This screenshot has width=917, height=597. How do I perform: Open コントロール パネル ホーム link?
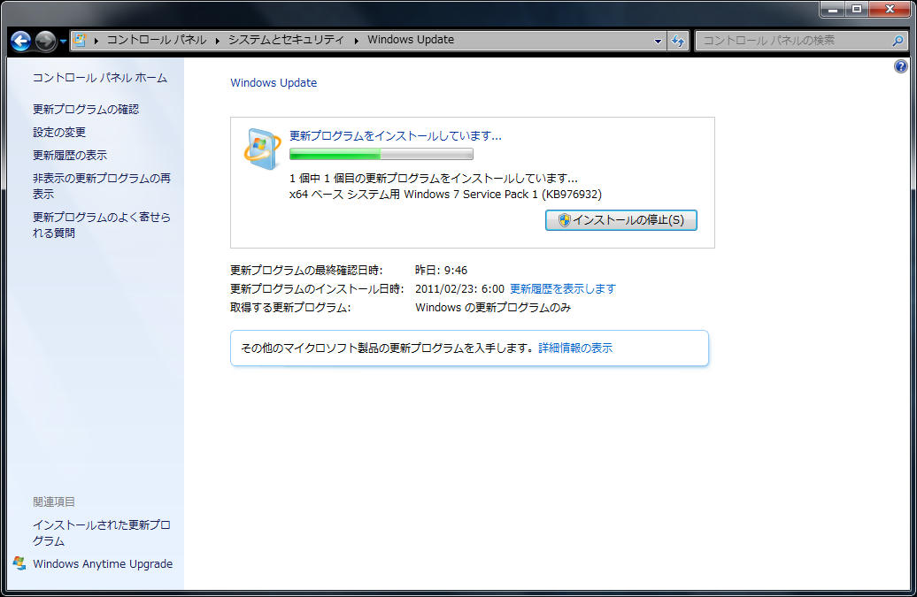(x=99, y=78)
